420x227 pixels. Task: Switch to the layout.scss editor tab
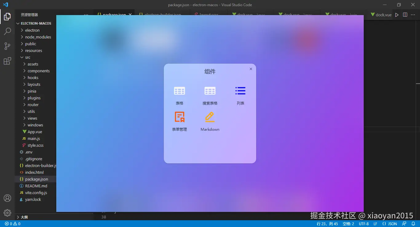click(x=209, y=14)
